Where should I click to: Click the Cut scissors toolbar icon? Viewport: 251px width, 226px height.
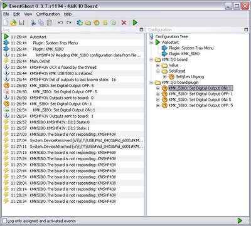coord(33,23)
